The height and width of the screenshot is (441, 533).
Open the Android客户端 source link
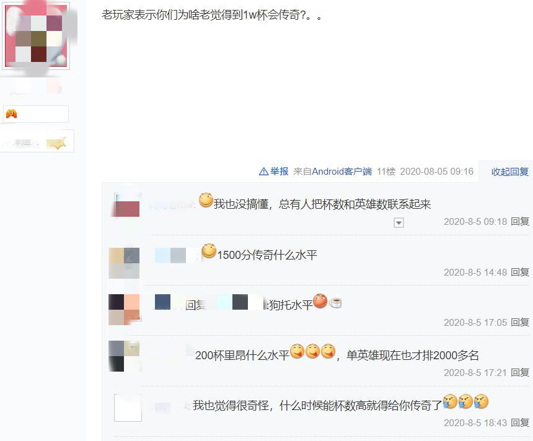click(341, 171)
